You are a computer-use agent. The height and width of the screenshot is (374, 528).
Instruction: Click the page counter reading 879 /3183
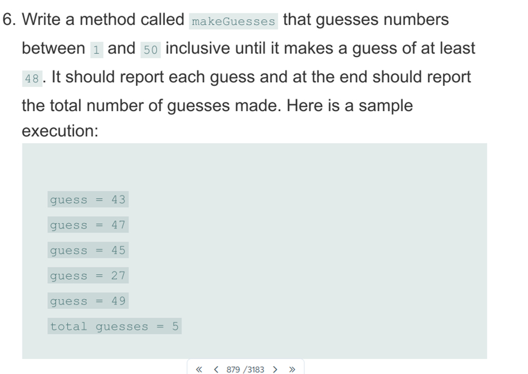point(246,369)
